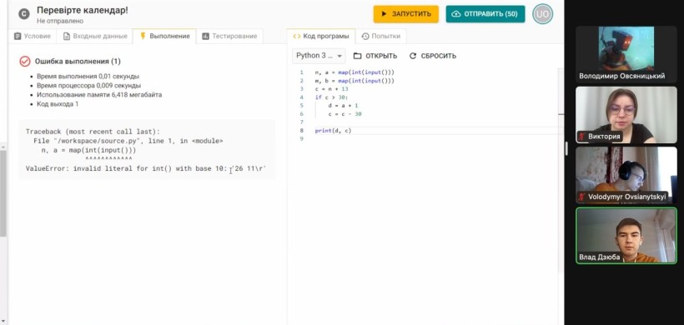Screen dimensions: 684x325
Task: Click Виктория's muted microphone icon
Action: [581, 137]
